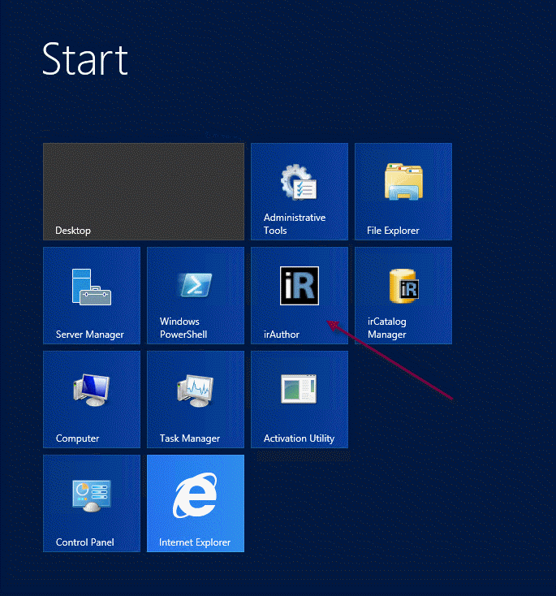Click the Windows PowerShell prompt icon
The width and height of the screenshot is (556, 596).
[195, 286]
